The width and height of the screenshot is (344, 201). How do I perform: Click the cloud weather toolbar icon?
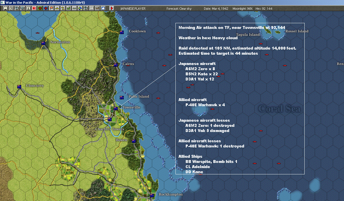coord(103,8)
